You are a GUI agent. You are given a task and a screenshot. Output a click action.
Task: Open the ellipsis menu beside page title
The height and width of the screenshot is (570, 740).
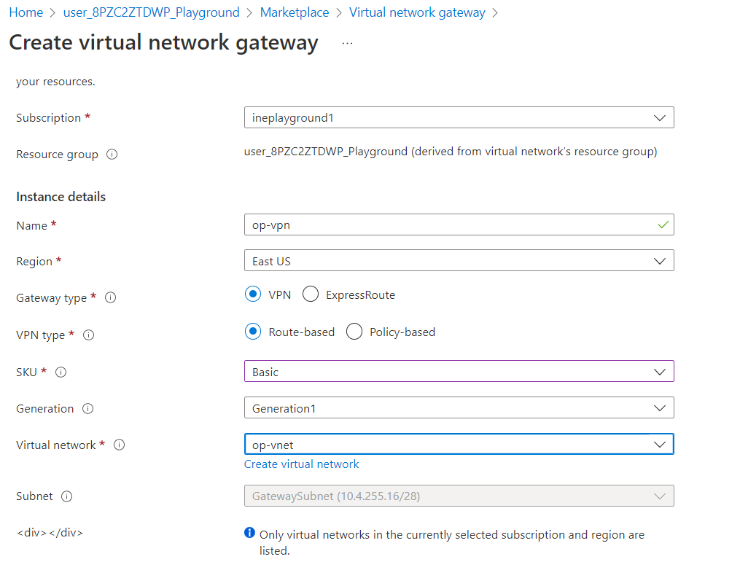coord(347,43)
